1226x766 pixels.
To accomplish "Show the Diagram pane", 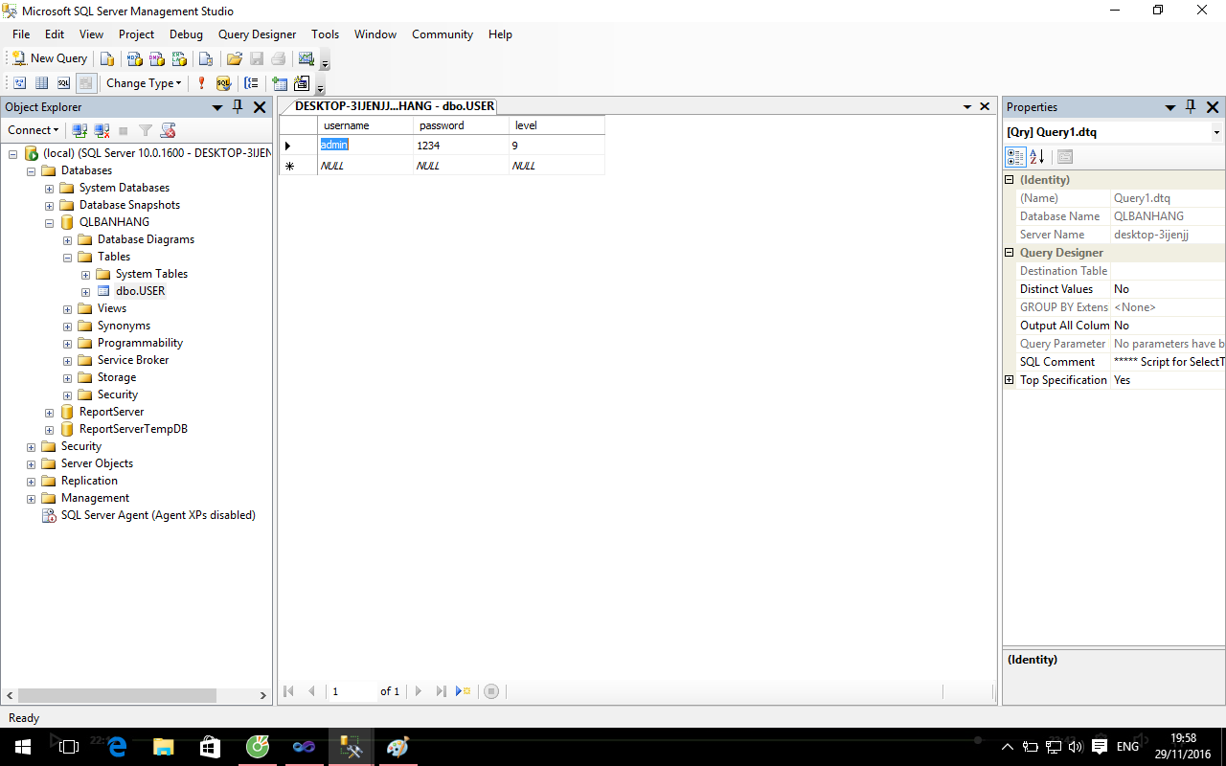I will [x=19, y=83].
